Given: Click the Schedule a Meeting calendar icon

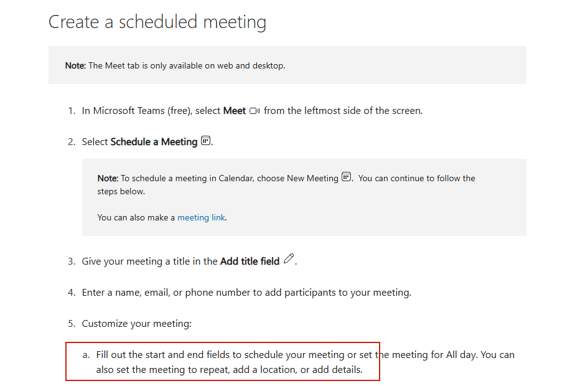Looking at the screenshot, I should pos(206,141).
